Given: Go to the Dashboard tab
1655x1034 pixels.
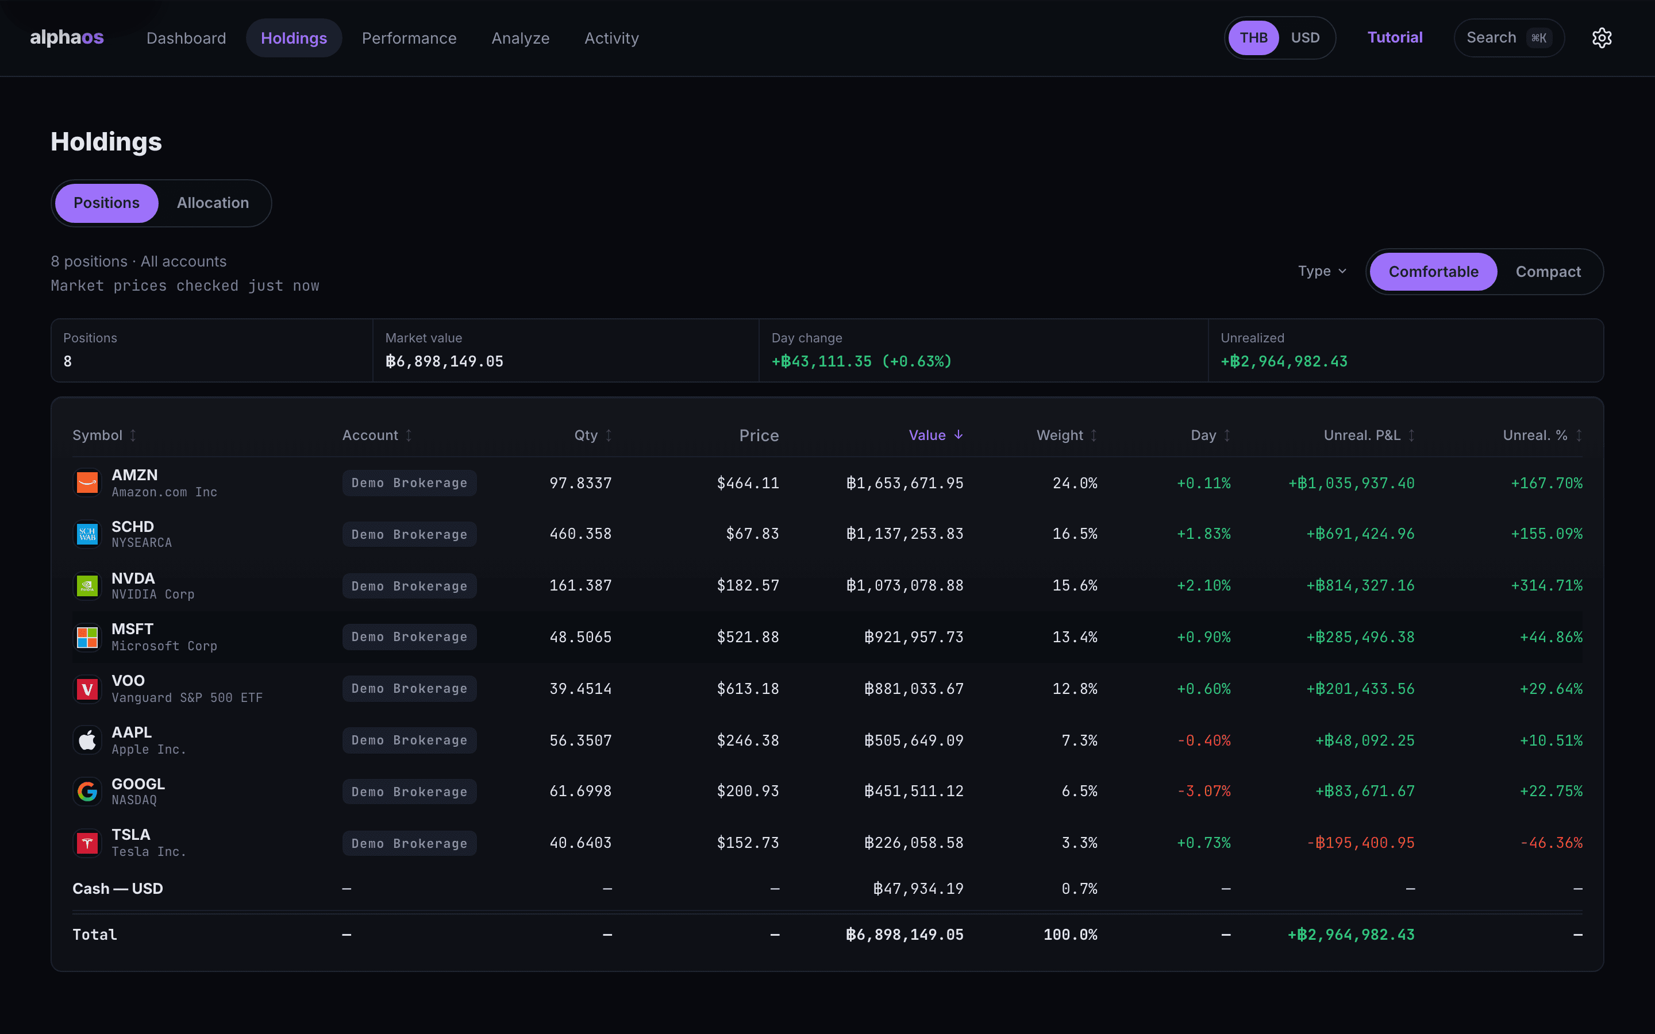Looking at the screenshot, I should [186, 38].
